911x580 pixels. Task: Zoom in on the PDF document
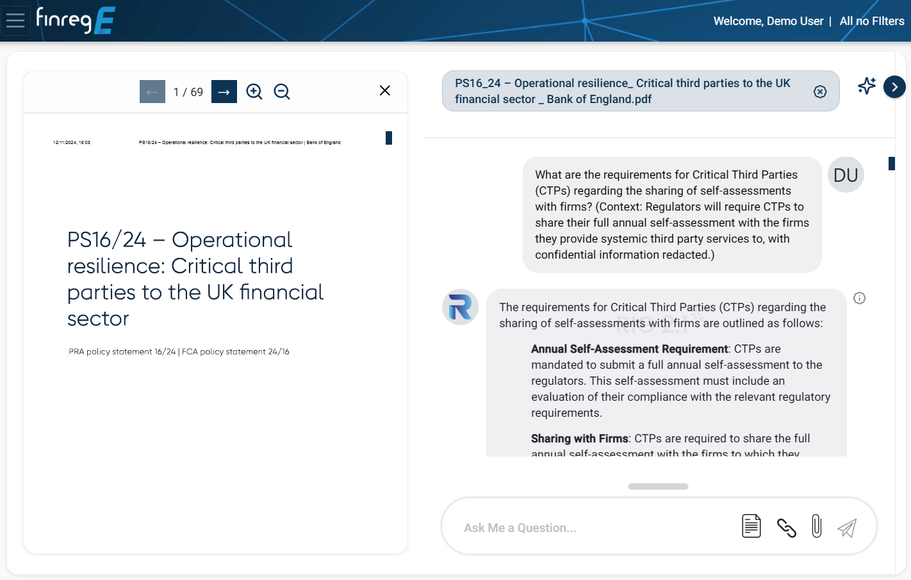[x=254, y=92]
